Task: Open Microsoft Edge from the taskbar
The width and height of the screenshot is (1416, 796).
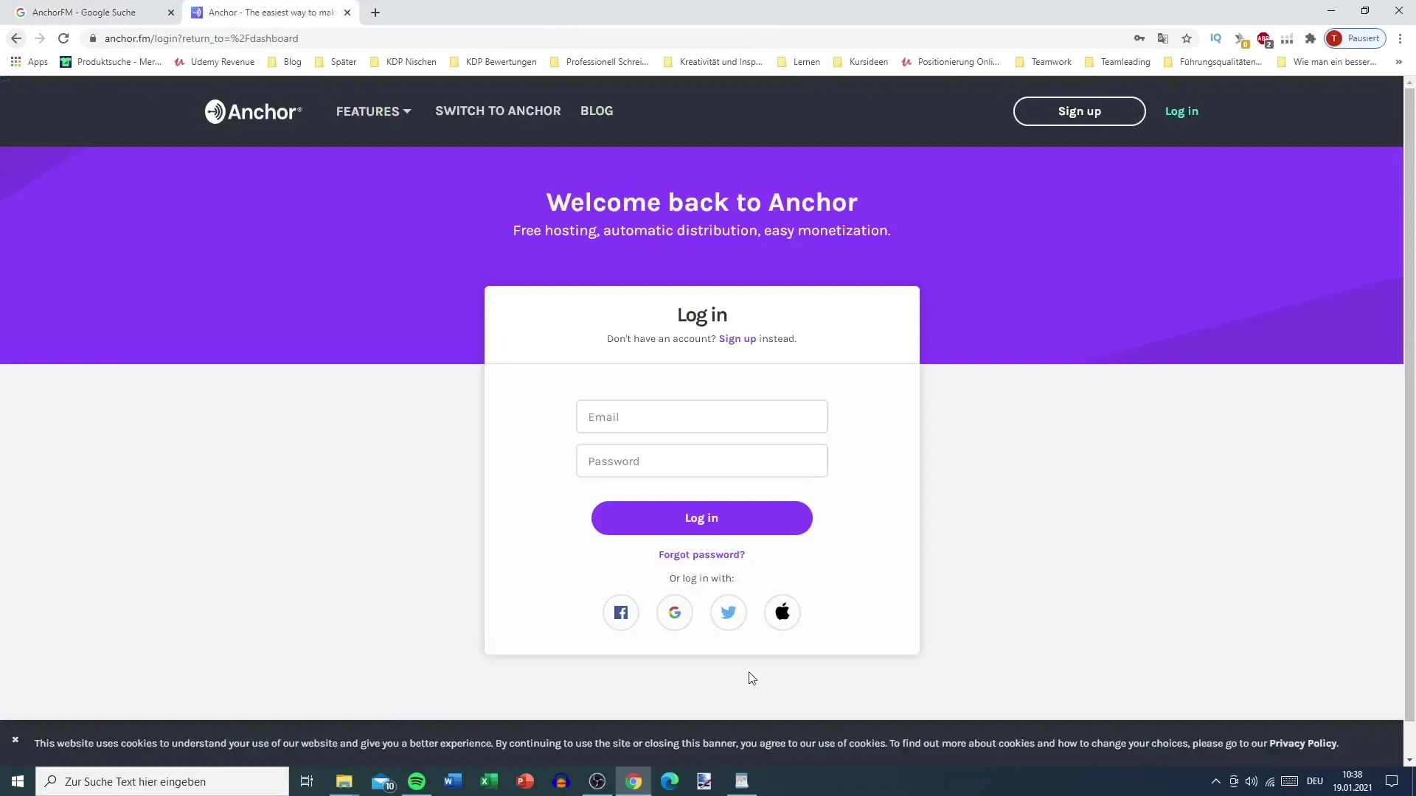Action: pos(670,781)
